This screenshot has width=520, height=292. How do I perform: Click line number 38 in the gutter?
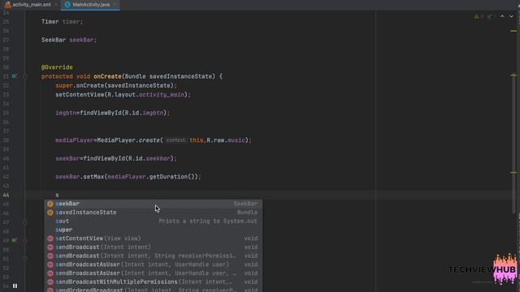click(x=6, y=140)
